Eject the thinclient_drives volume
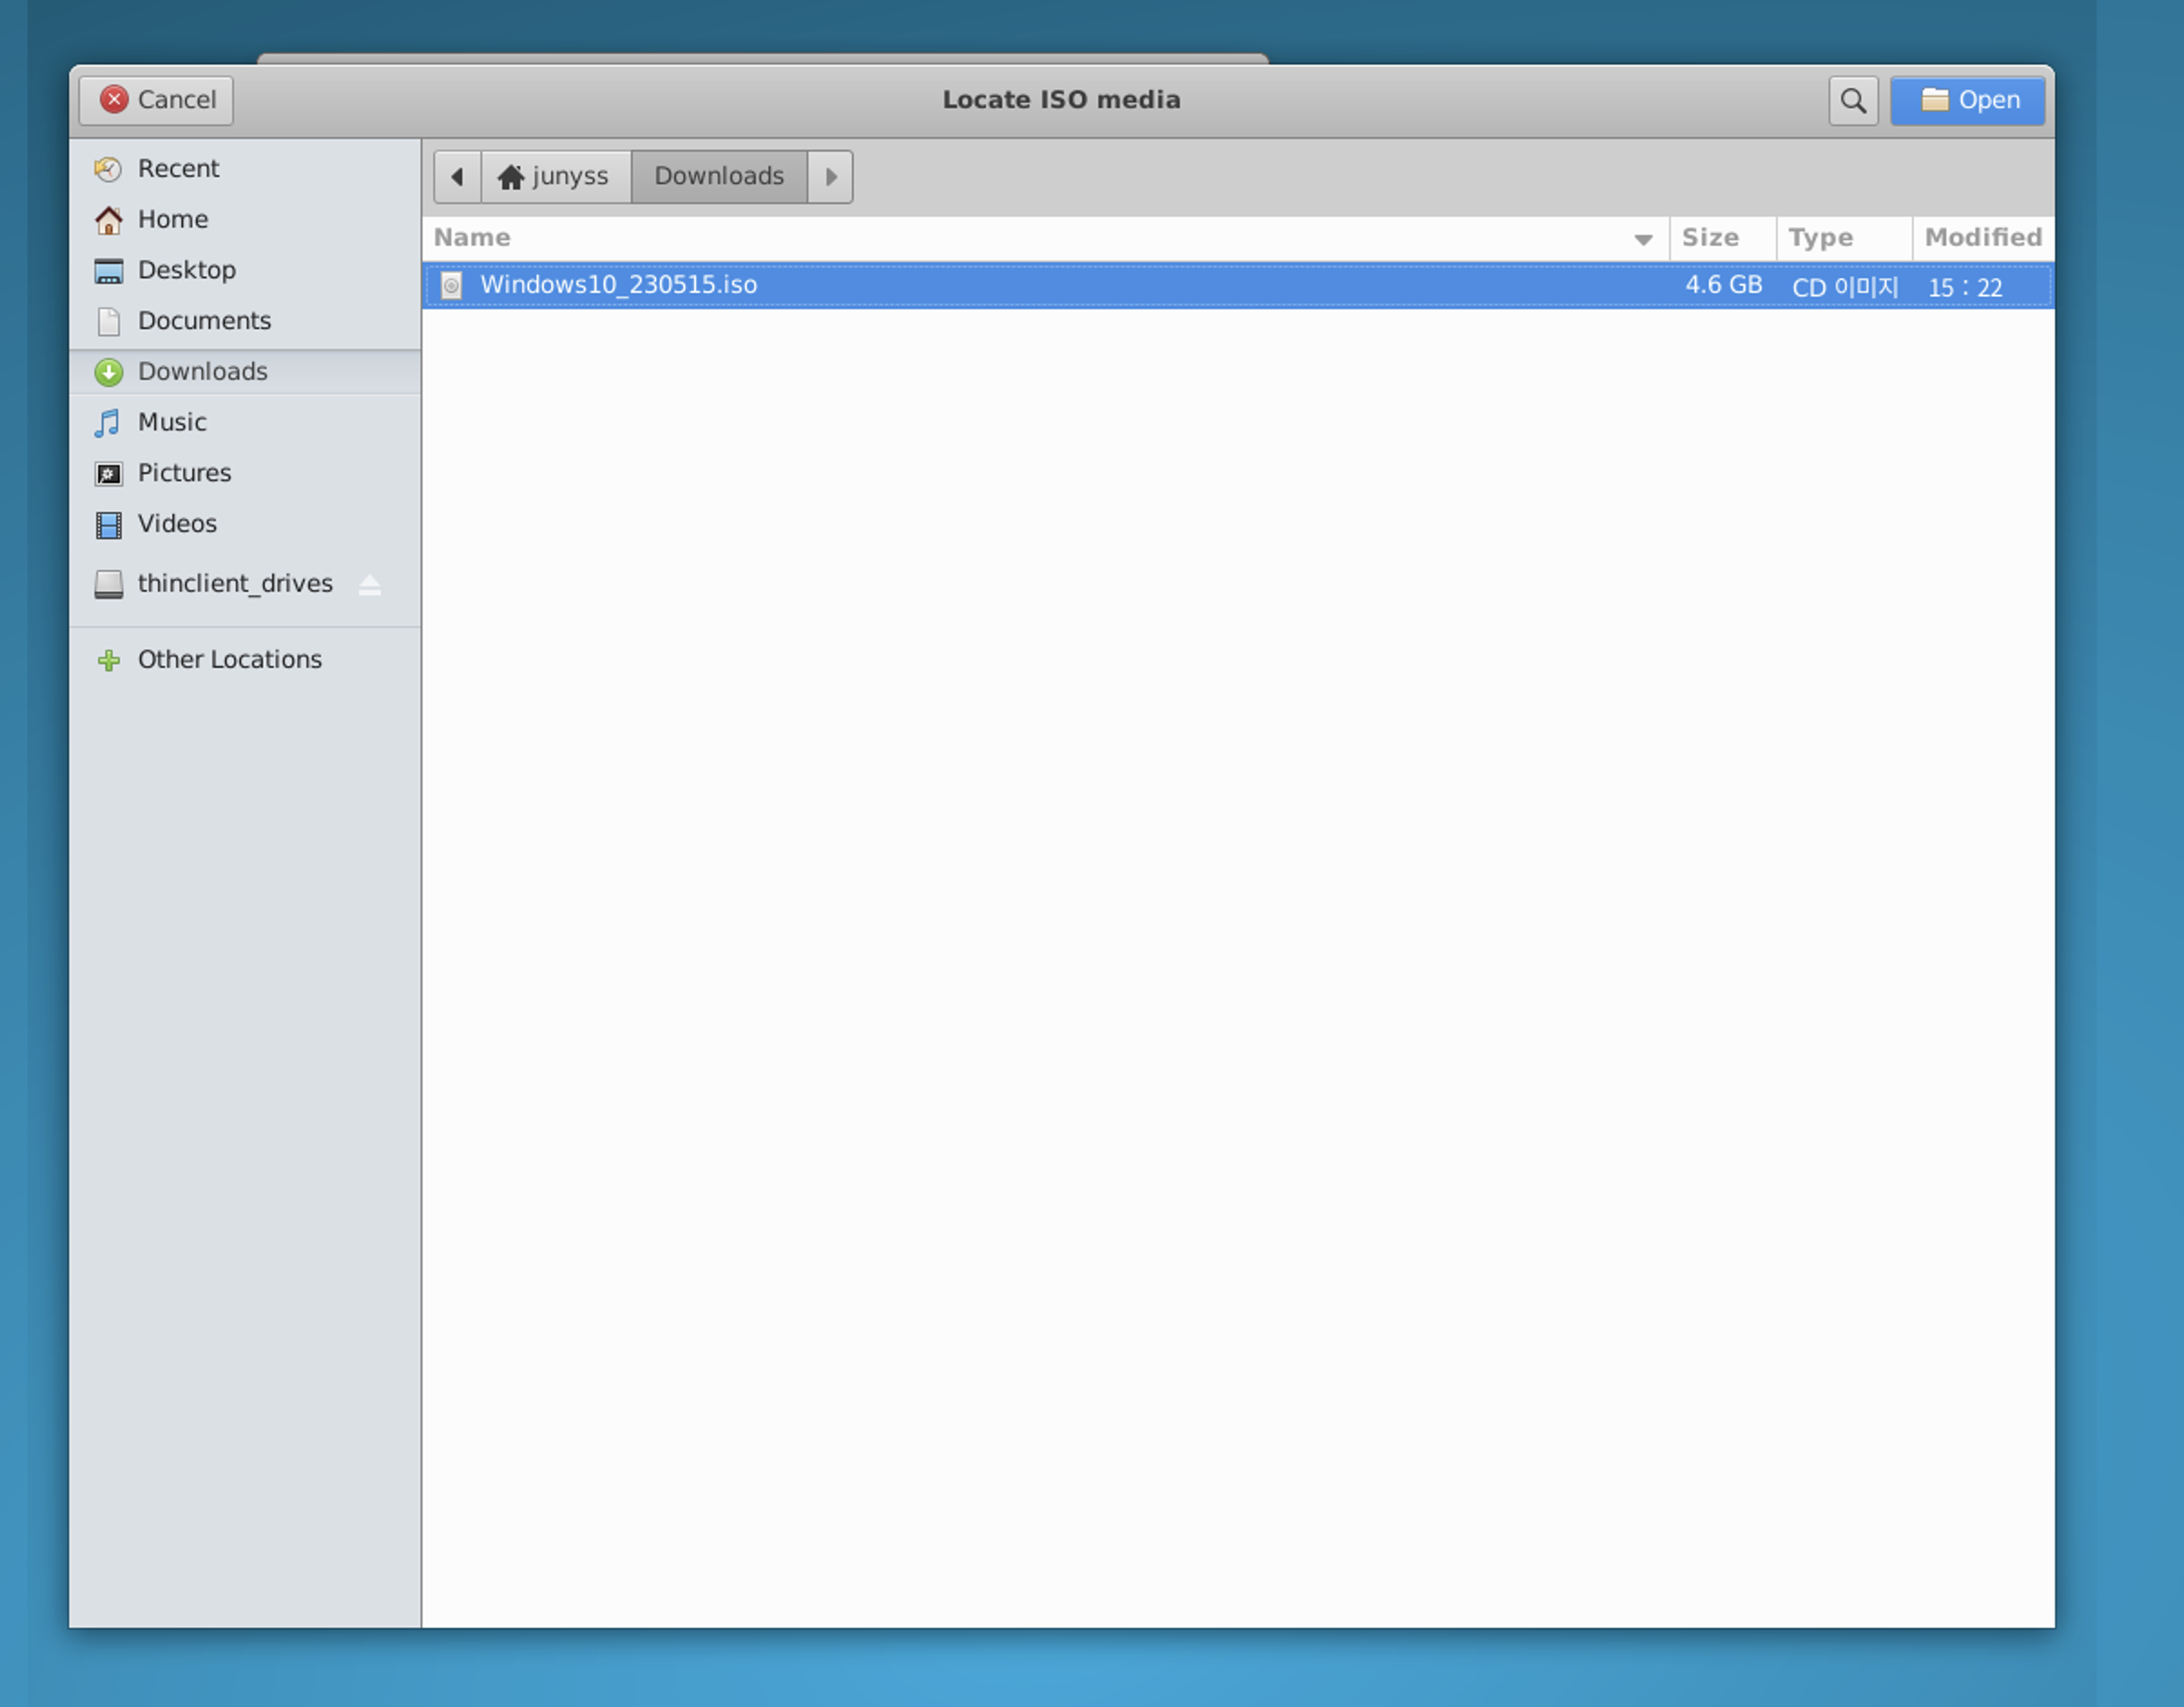This screenshot has width=2184, height=1707. pyautogui.click(x=369, y=585)
